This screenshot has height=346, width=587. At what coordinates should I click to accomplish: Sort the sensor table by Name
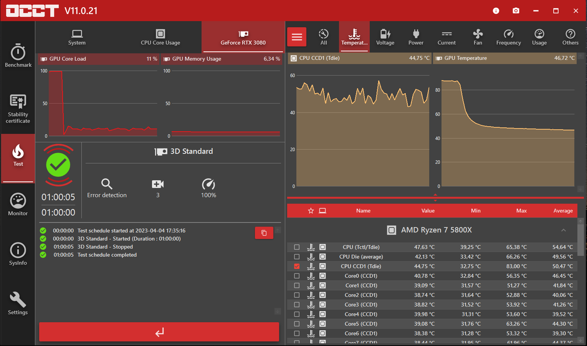coord(363,211)
